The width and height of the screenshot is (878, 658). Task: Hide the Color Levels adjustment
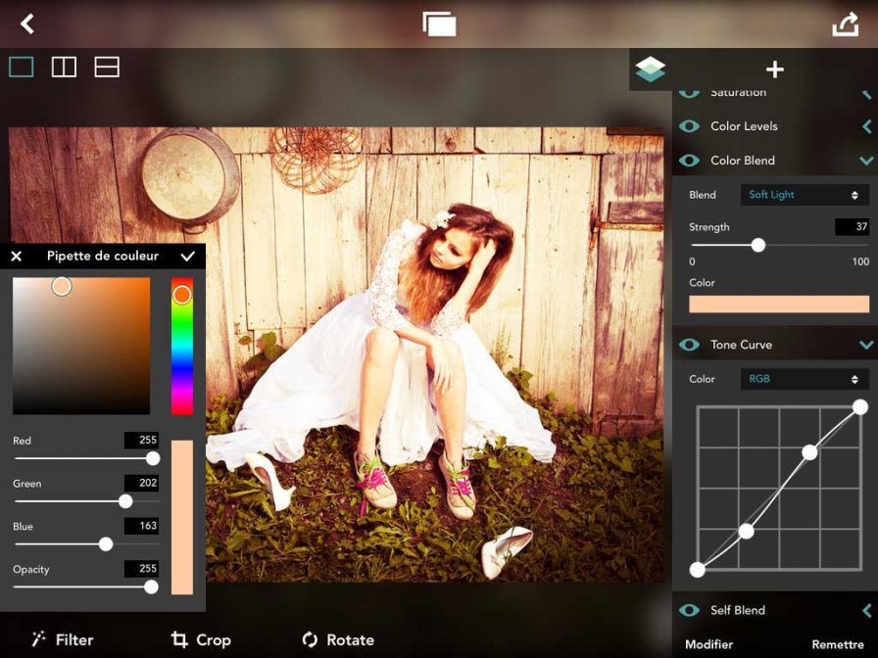coord(689,126)
